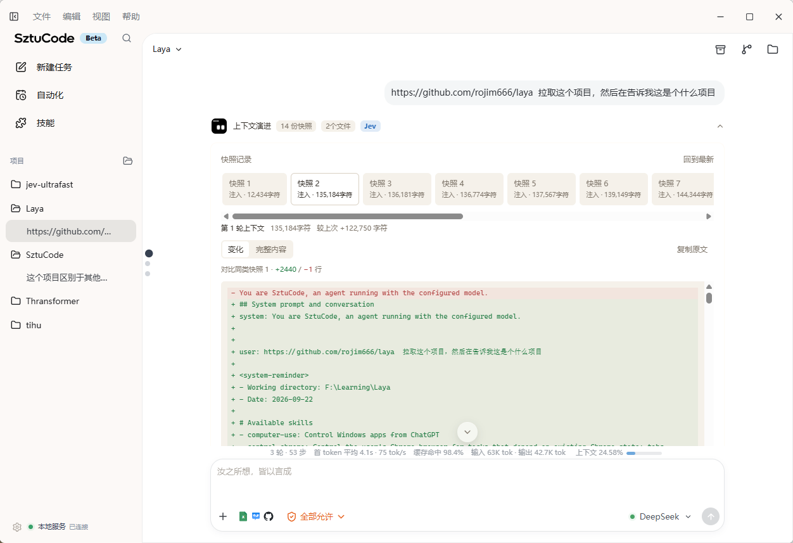793x543 pixels.
Task: Select 快照 3 card
Action: (x=397, y=189)
